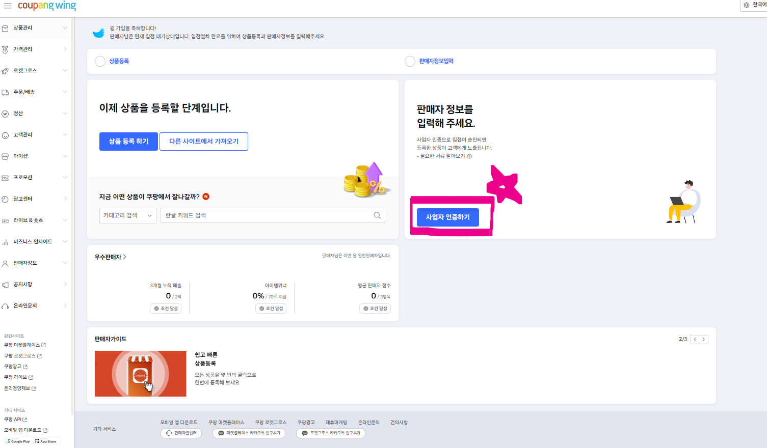Viewport: 767px width, 448px height.
Task: Click the red N badge beside 잘나갈까
Action: tap(206, 197)
